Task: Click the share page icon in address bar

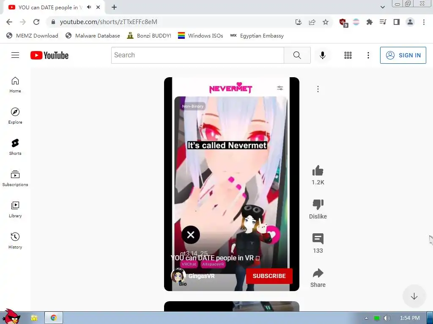Action: (x=312, y=22)
